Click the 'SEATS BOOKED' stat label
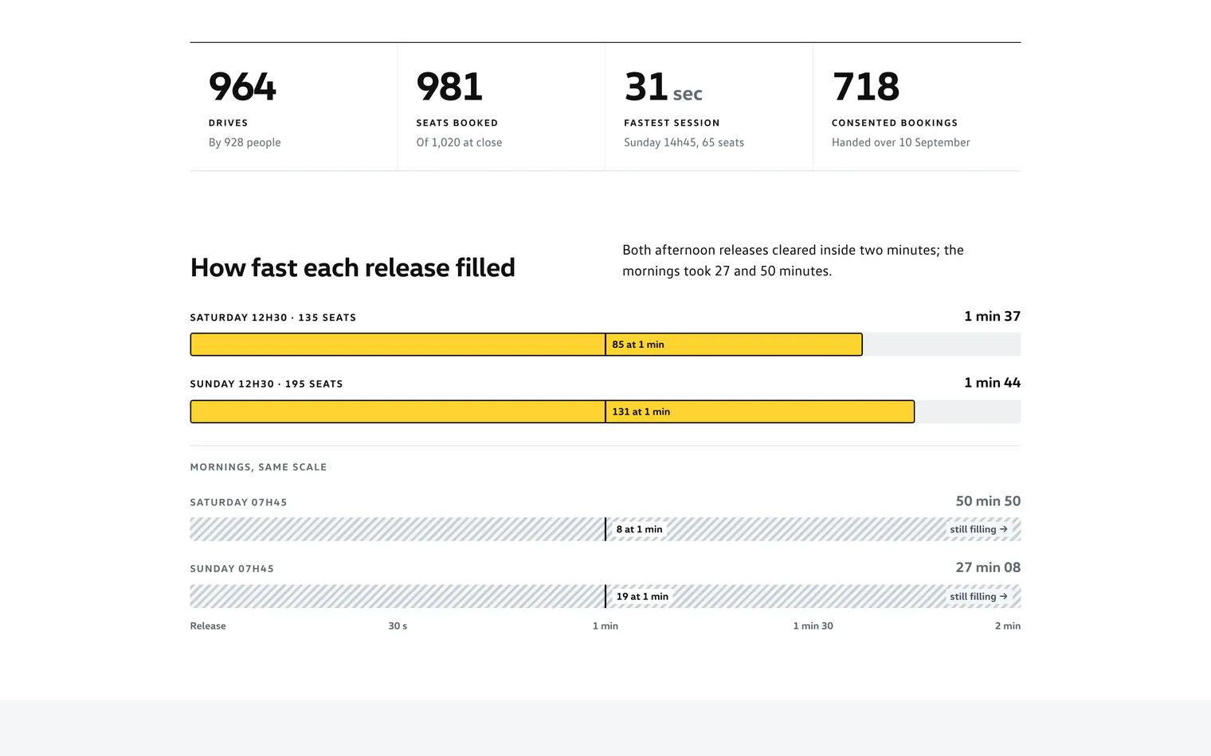 [457, 123]
